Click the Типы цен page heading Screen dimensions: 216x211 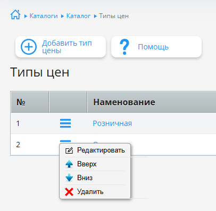click(40, 72)
